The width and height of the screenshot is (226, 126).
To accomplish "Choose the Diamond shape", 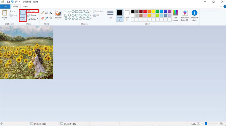I will tap(70, 15).
